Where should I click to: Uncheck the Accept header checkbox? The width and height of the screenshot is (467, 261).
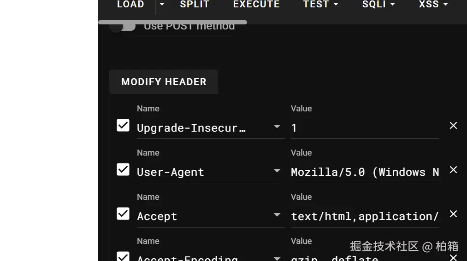coord(123,214)
